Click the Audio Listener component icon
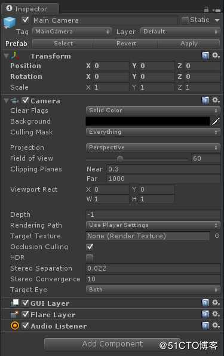 point(15,326)
